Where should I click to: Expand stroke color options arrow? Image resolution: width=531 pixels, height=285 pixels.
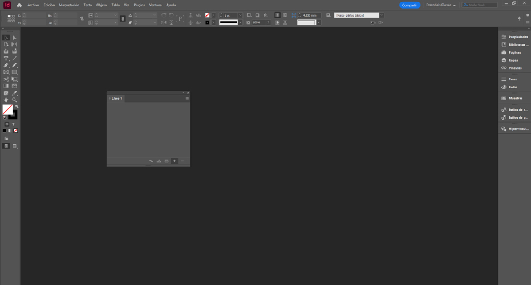(213, 22)
